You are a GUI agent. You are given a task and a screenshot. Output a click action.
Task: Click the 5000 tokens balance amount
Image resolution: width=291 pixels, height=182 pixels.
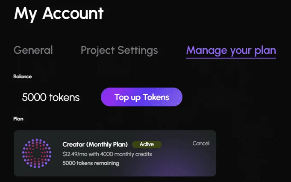pyautogui.click(x=51, y=97)
